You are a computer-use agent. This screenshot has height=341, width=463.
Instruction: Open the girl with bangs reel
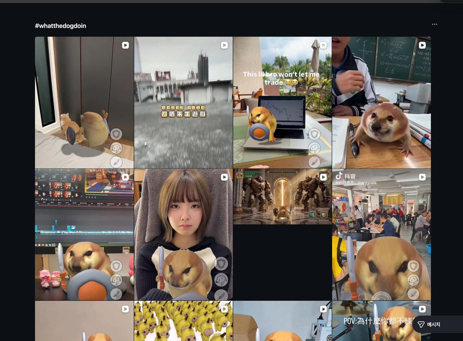tap(183, 234)
